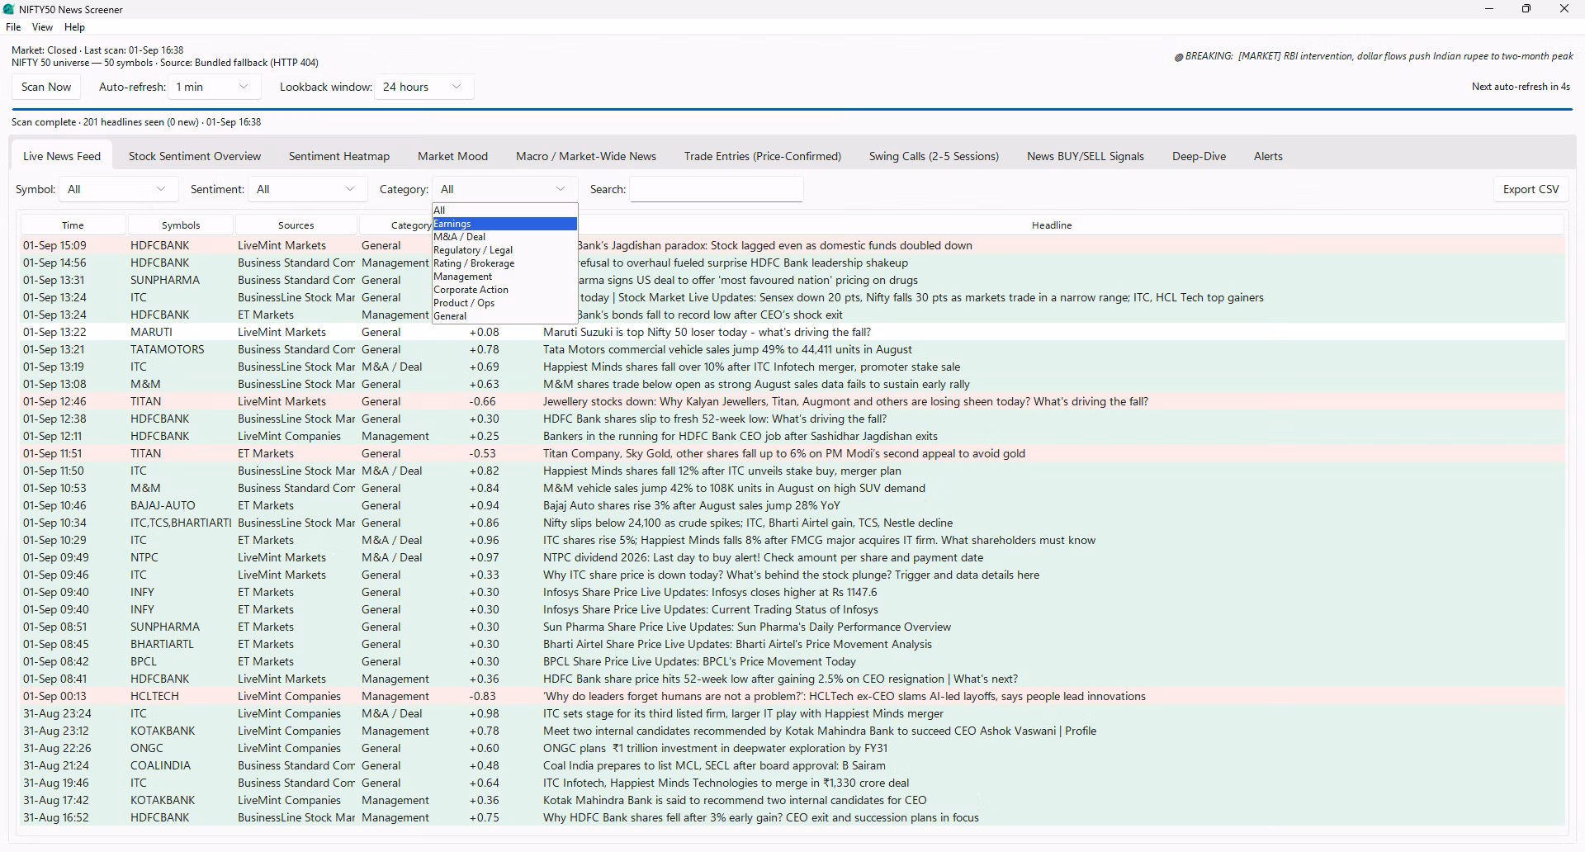Choose Management category option in list
1585x852 pixels.
[x=504, y=277]
